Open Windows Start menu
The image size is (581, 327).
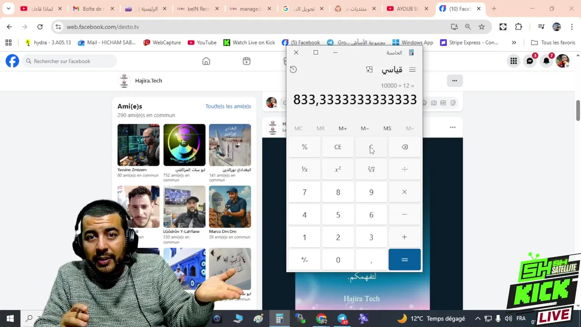point(10,318)
